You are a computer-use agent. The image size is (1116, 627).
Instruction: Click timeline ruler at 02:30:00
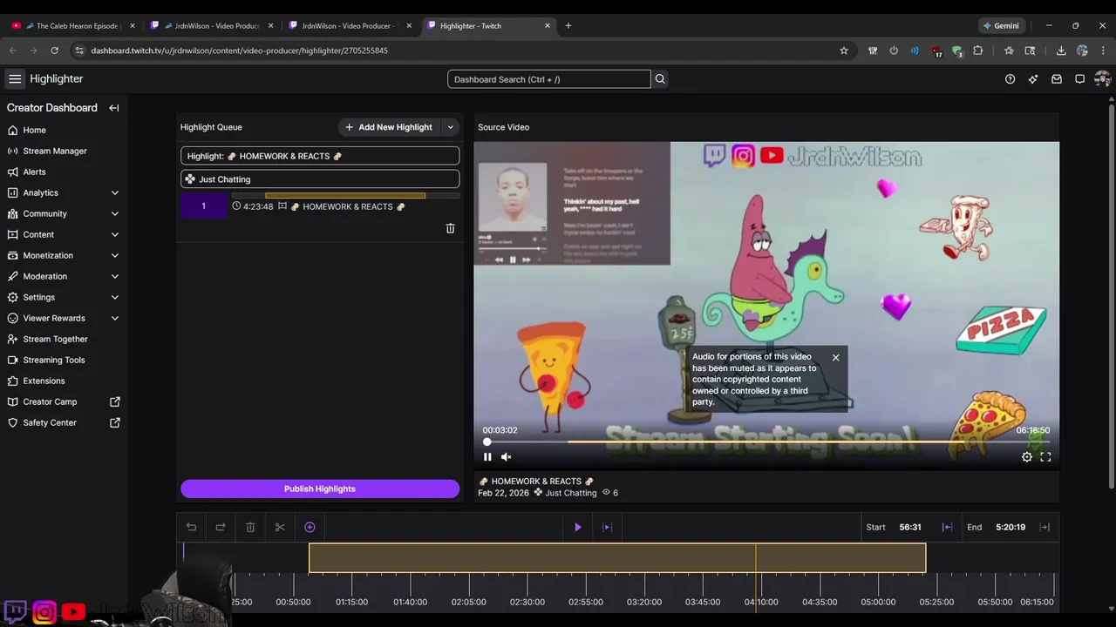tap(527, 602)
